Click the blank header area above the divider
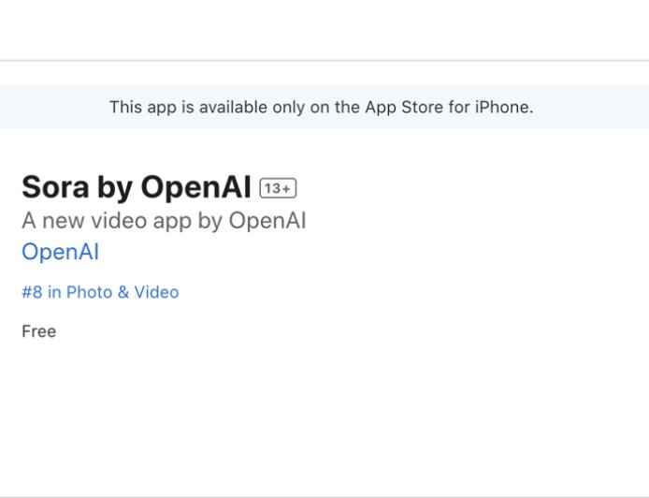 point(324,28)
